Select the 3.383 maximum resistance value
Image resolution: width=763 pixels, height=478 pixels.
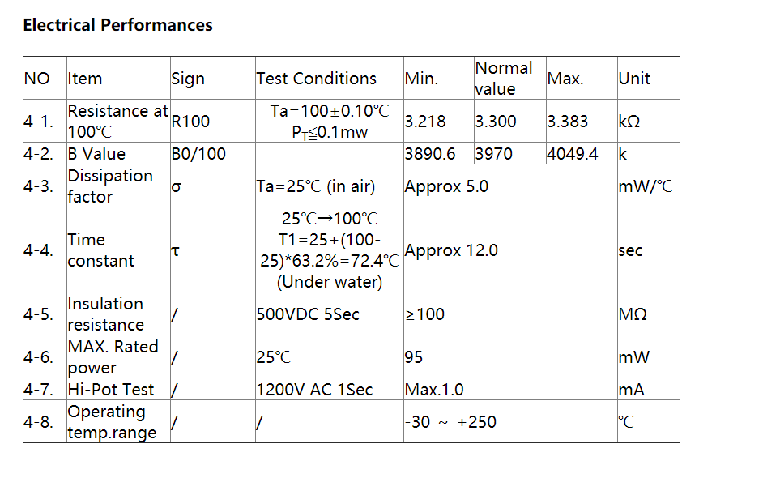567,122
